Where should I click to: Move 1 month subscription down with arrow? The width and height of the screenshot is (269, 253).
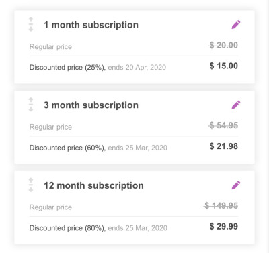pos(31,29)
